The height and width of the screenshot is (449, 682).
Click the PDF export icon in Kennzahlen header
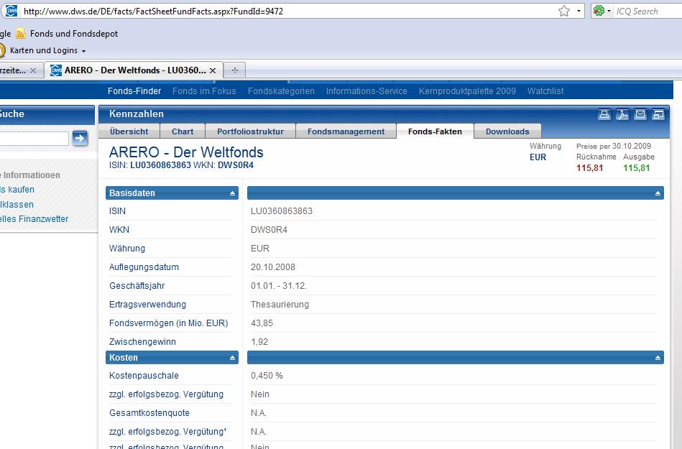(622, 114)
